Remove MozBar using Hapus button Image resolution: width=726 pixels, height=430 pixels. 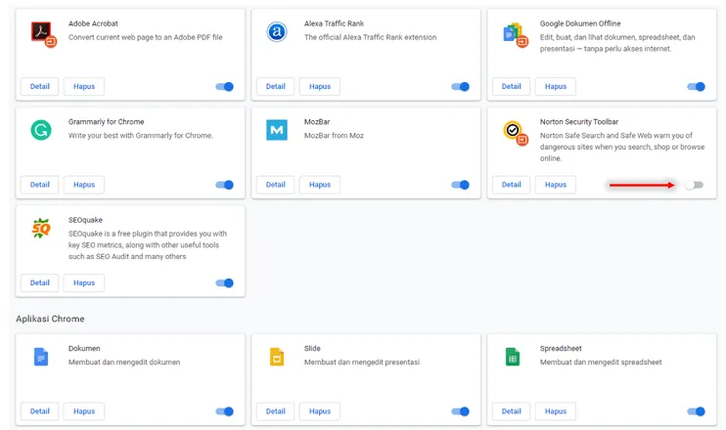click(x=320, y=185)
